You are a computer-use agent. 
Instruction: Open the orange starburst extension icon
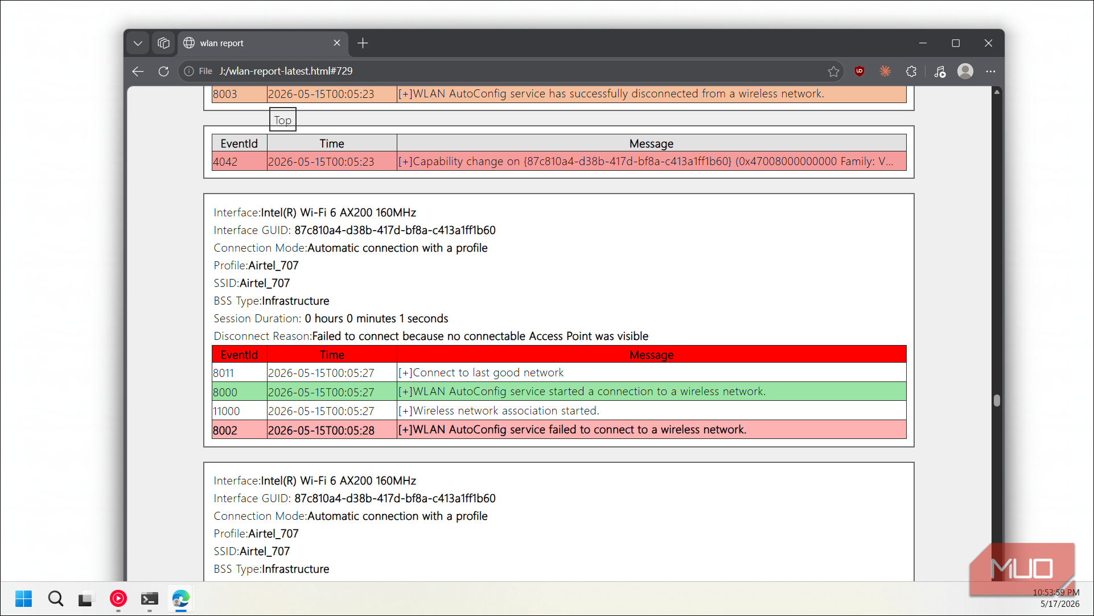(886, 71)
